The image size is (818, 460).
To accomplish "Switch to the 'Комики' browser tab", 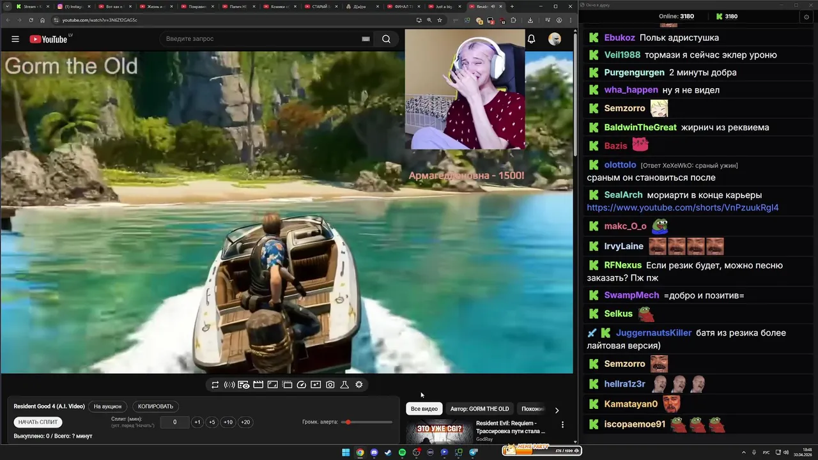I will (x=280, y=6).
